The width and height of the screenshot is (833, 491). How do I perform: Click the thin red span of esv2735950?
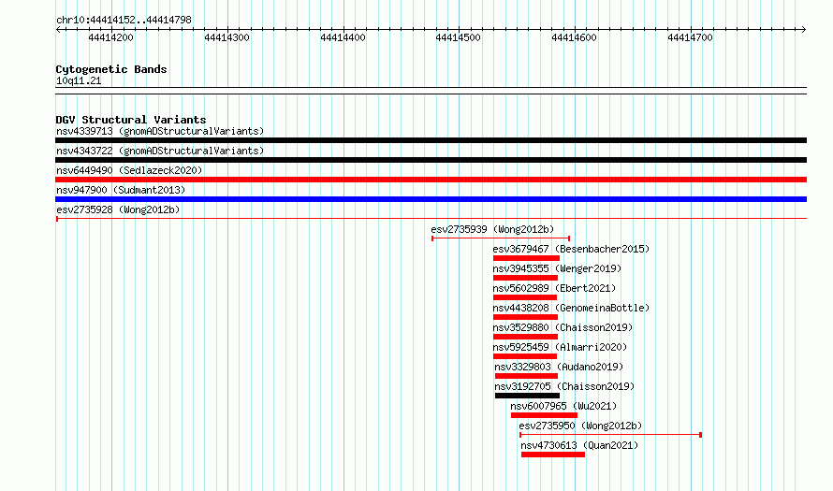coord(611,435)
